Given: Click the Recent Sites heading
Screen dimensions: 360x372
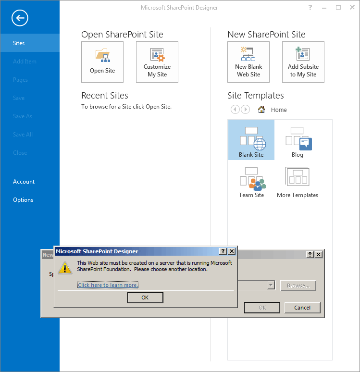Looking at the screenshot, I should 105,95.
